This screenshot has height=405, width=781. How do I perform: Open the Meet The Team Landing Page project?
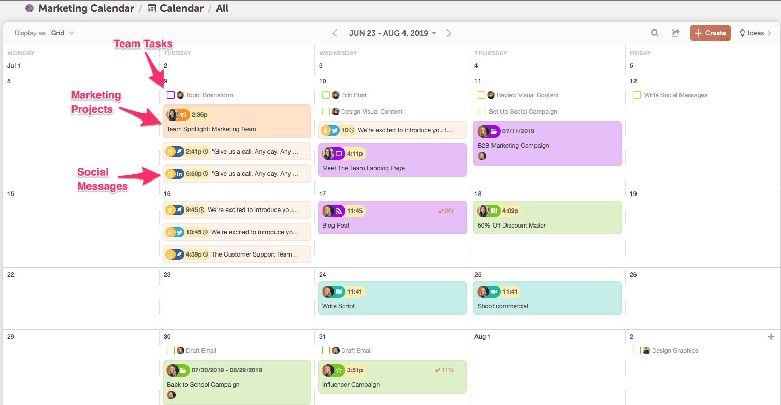392,160
